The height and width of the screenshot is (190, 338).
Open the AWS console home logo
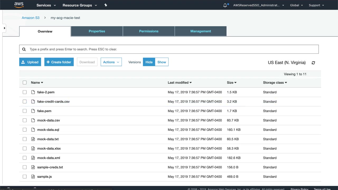pyautogui.click(x=19, y=5)
